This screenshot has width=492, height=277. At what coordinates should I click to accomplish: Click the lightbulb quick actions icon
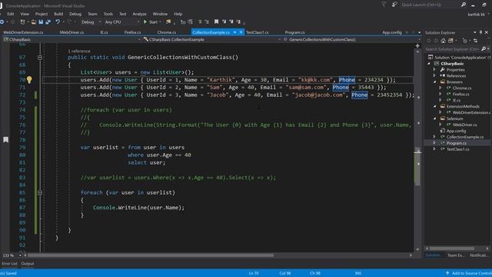[29, 80]
